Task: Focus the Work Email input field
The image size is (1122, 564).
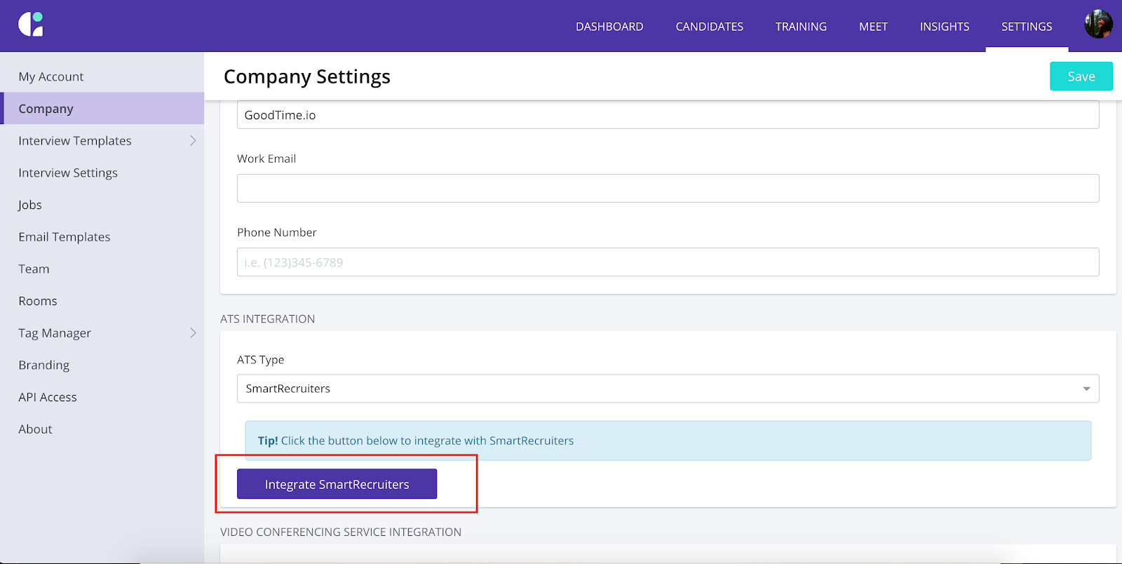Action: [668, 189]
